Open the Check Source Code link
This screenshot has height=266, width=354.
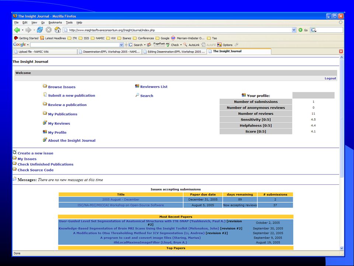[x=35, y=170]
